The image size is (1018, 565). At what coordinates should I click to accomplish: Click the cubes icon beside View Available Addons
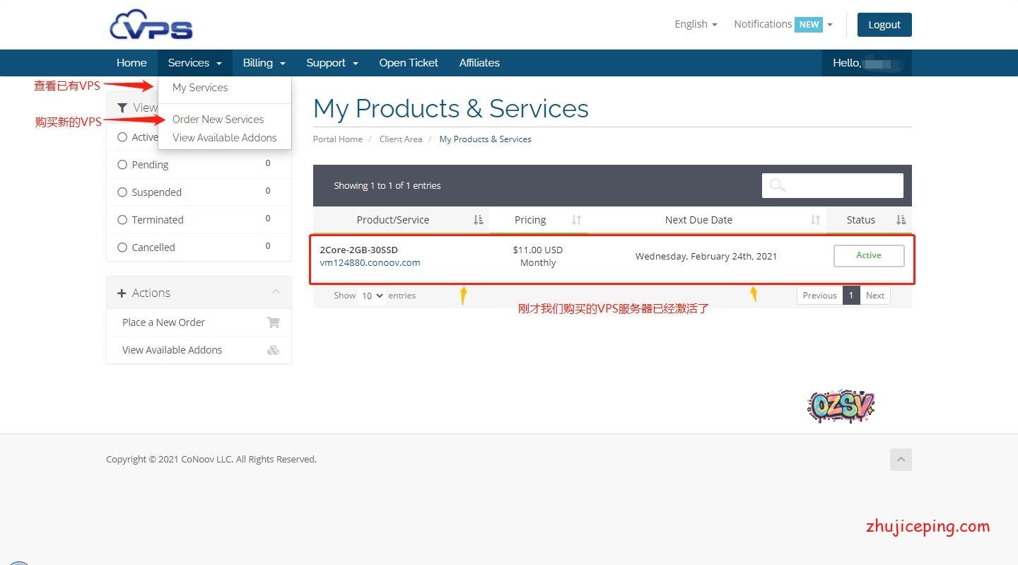pos(273,350)
